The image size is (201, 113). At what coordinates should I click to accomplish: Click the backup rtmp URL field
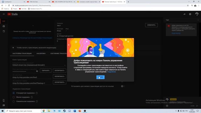pos(32,83)
